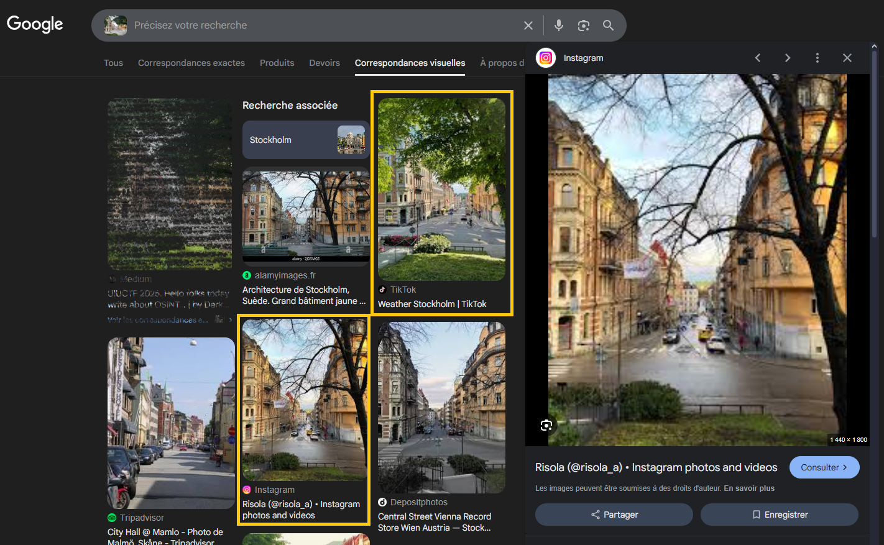Click 'Risola (@risola_a) • Instagram photos and videos' result title
This screenshot has height=545, width=884.
click(301, 510)
